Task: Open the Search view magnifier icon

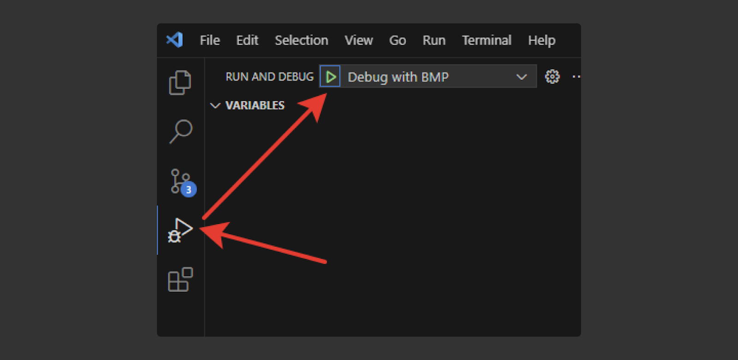Action: pyautogui.click(x=180, y=131)
